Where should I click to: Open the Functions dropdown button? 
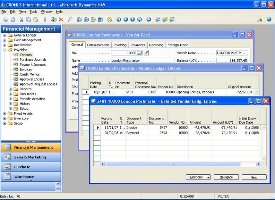click(x=198, y=177)
